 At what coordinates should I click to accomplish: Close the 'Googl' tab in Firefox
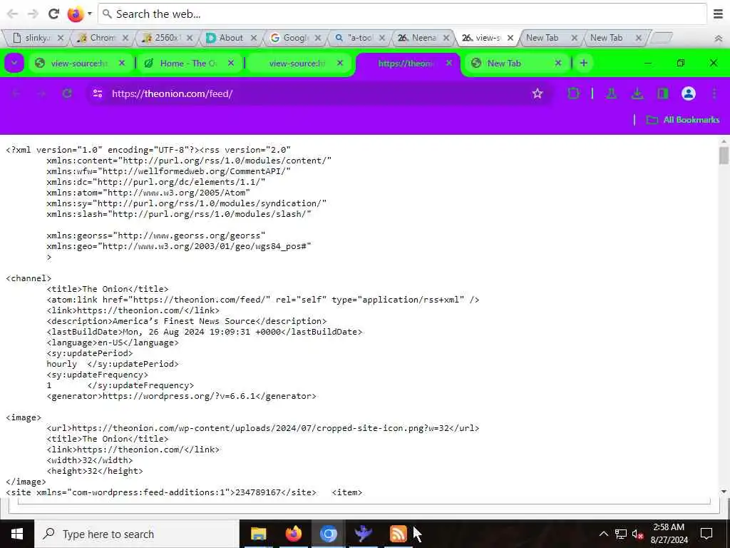[318, 38]
